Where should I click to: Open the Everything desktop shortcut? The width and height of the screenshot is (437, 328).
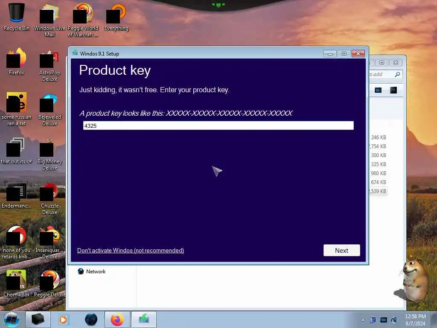coord(116,17)
